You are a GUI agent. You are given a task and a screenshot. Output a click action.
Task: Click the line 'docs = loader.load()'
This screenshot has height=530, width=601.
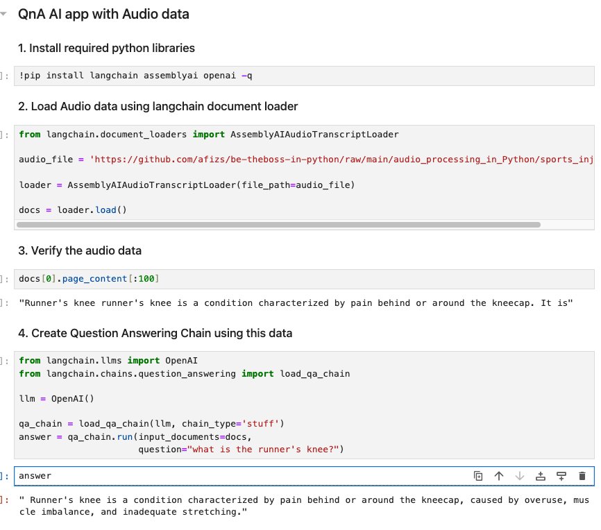[73, 210]
